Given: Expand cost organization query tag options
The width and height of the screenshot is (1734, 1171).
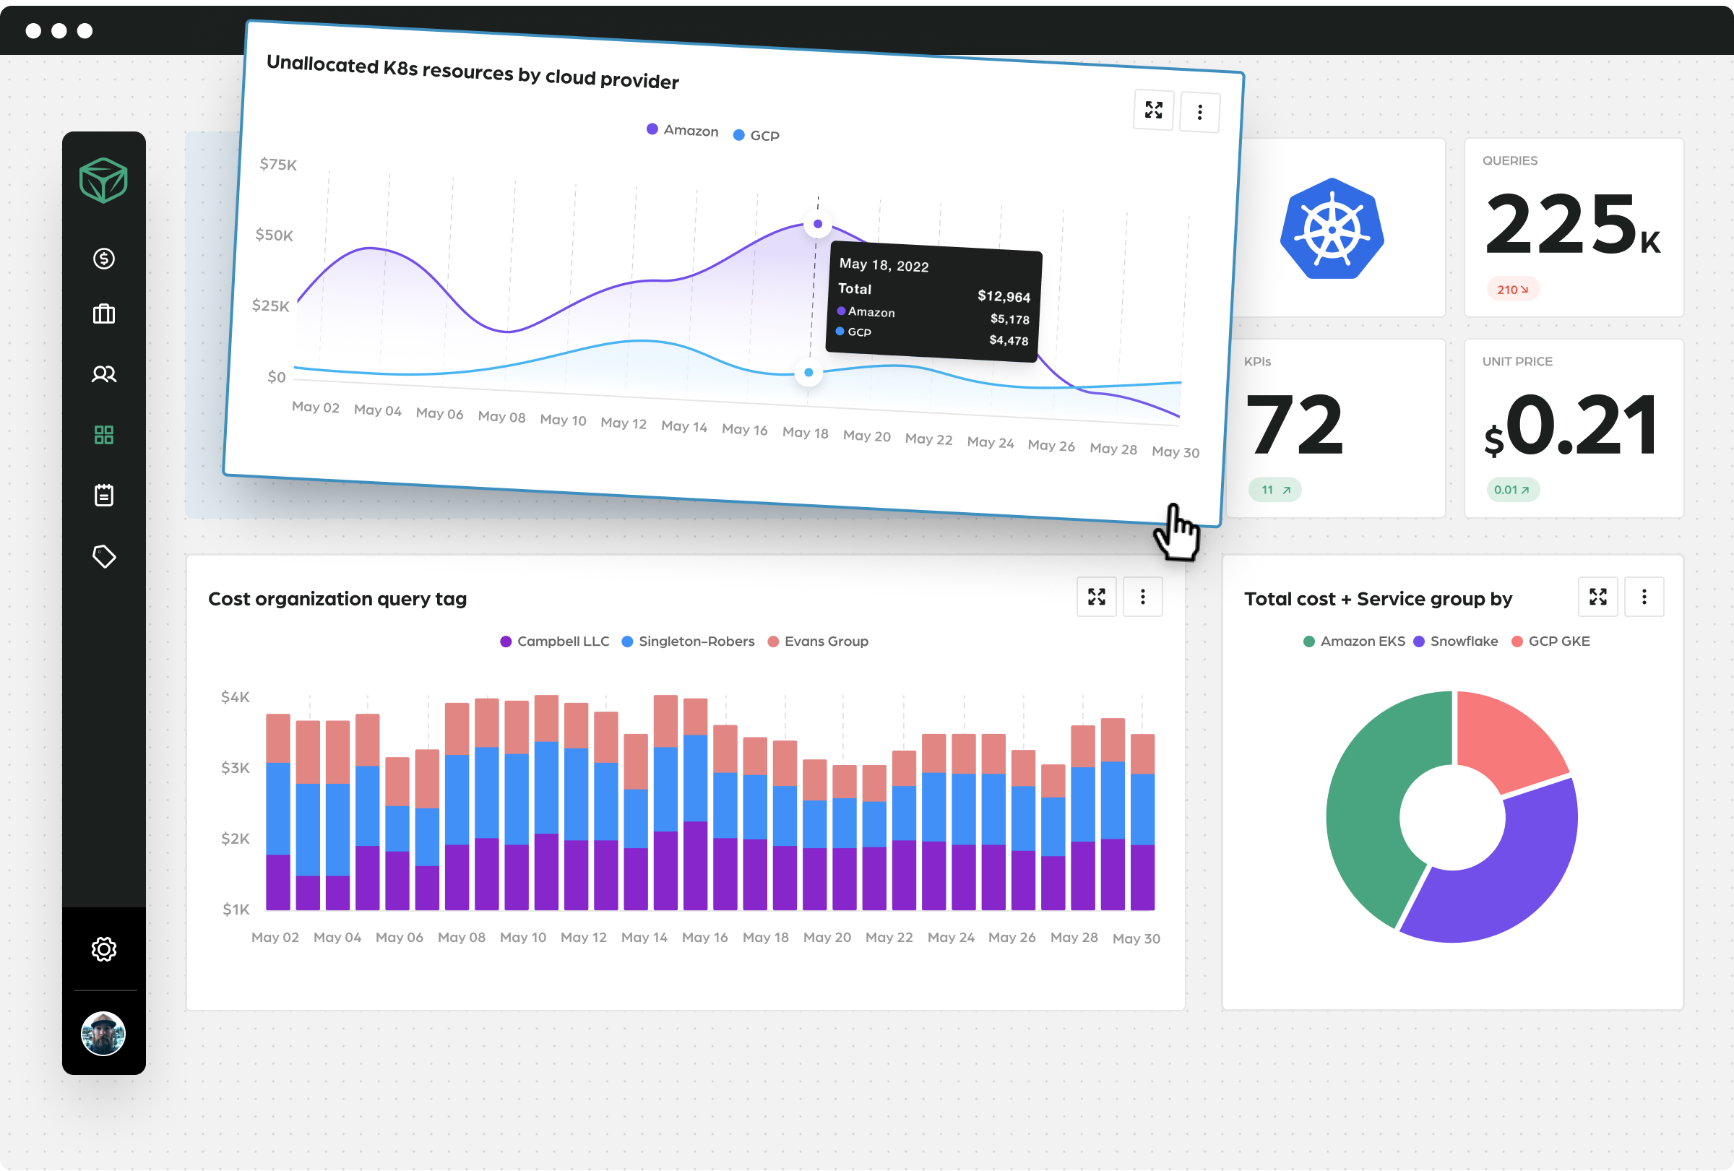Looking at the screenshot, I should pos(1141,597).
